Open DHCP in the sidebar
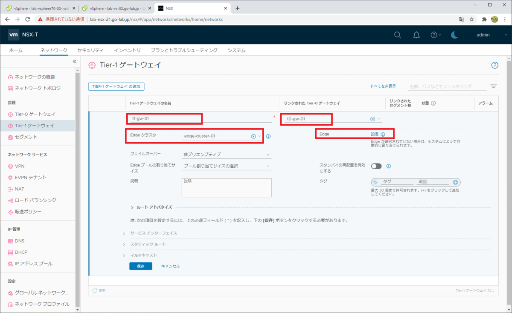Screen dimensions: 512x313 point(21,252)
